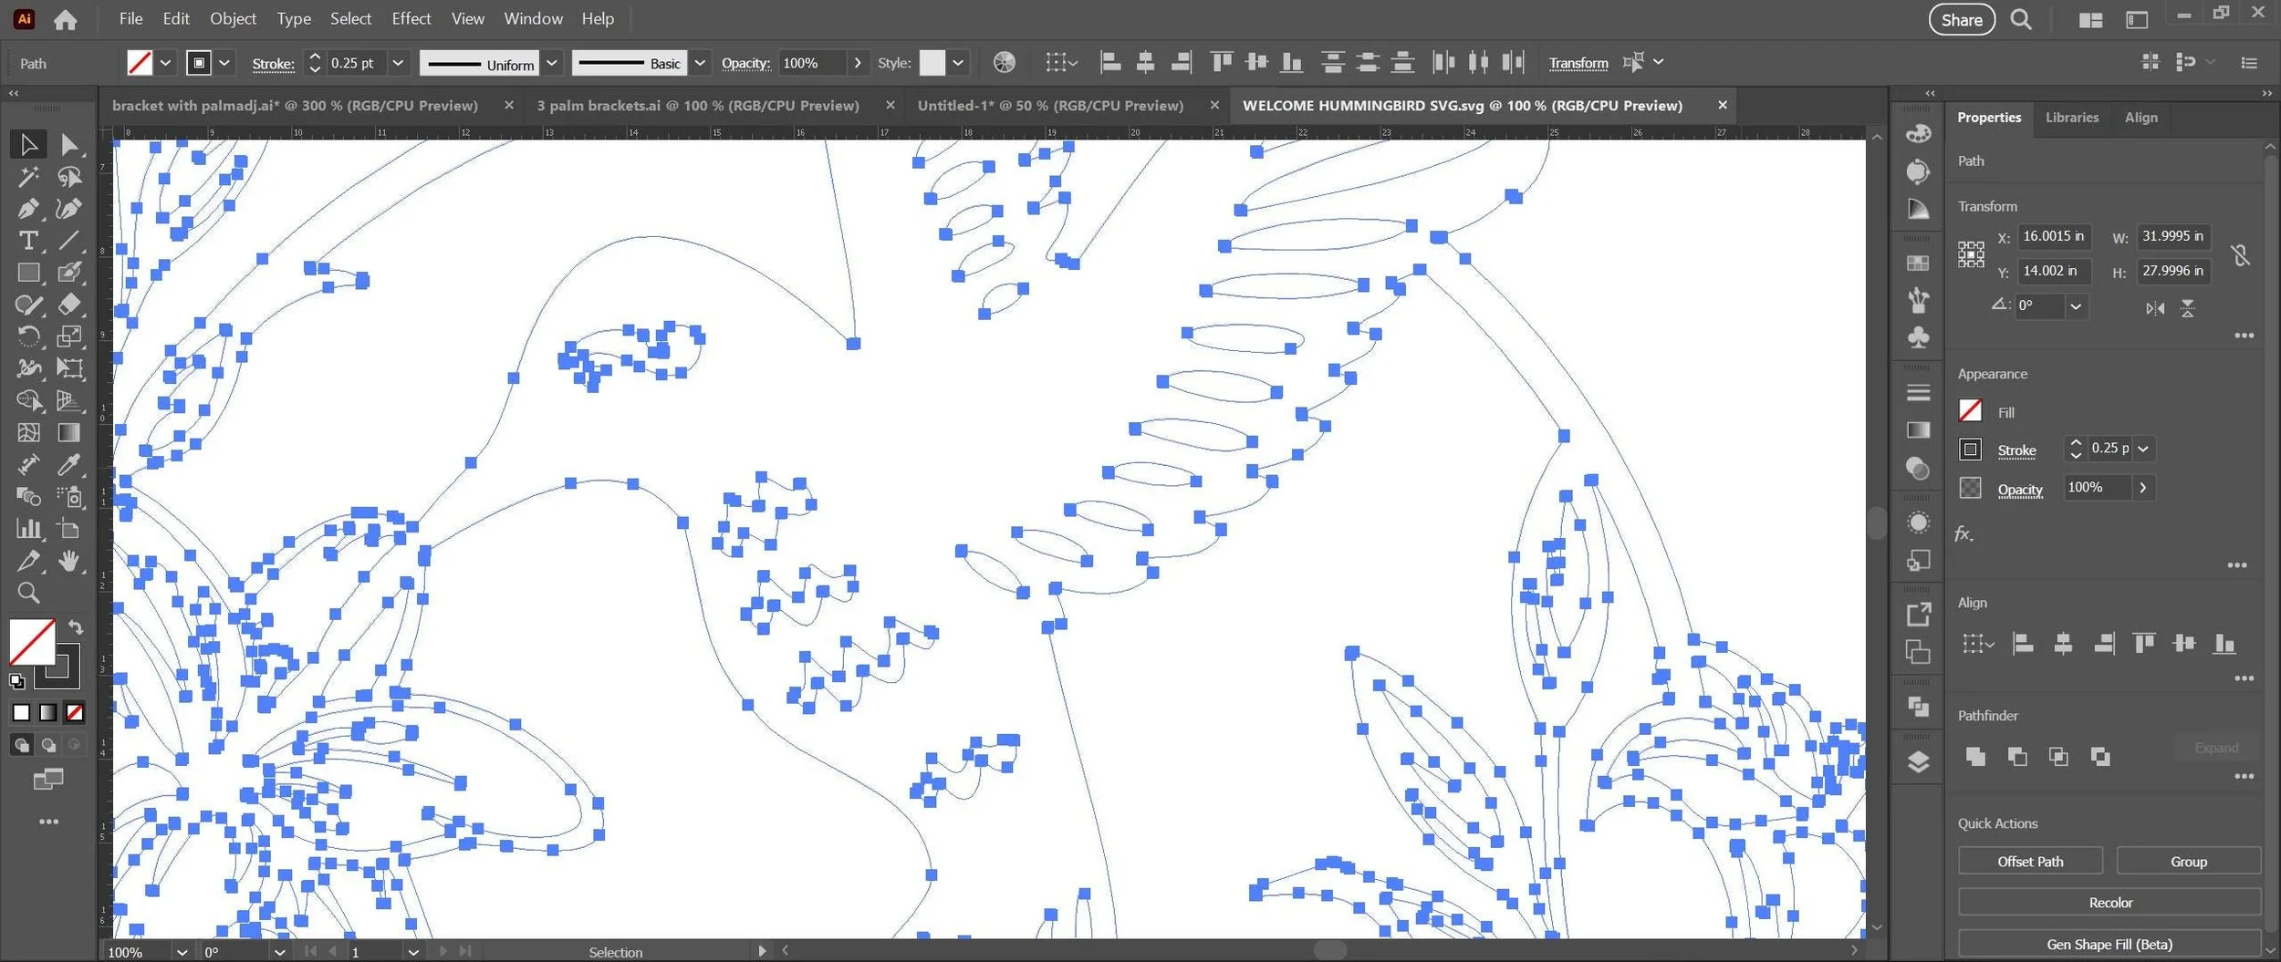
Task: Open the stroke weight dropdown in control bar
Action: point(398,63)
